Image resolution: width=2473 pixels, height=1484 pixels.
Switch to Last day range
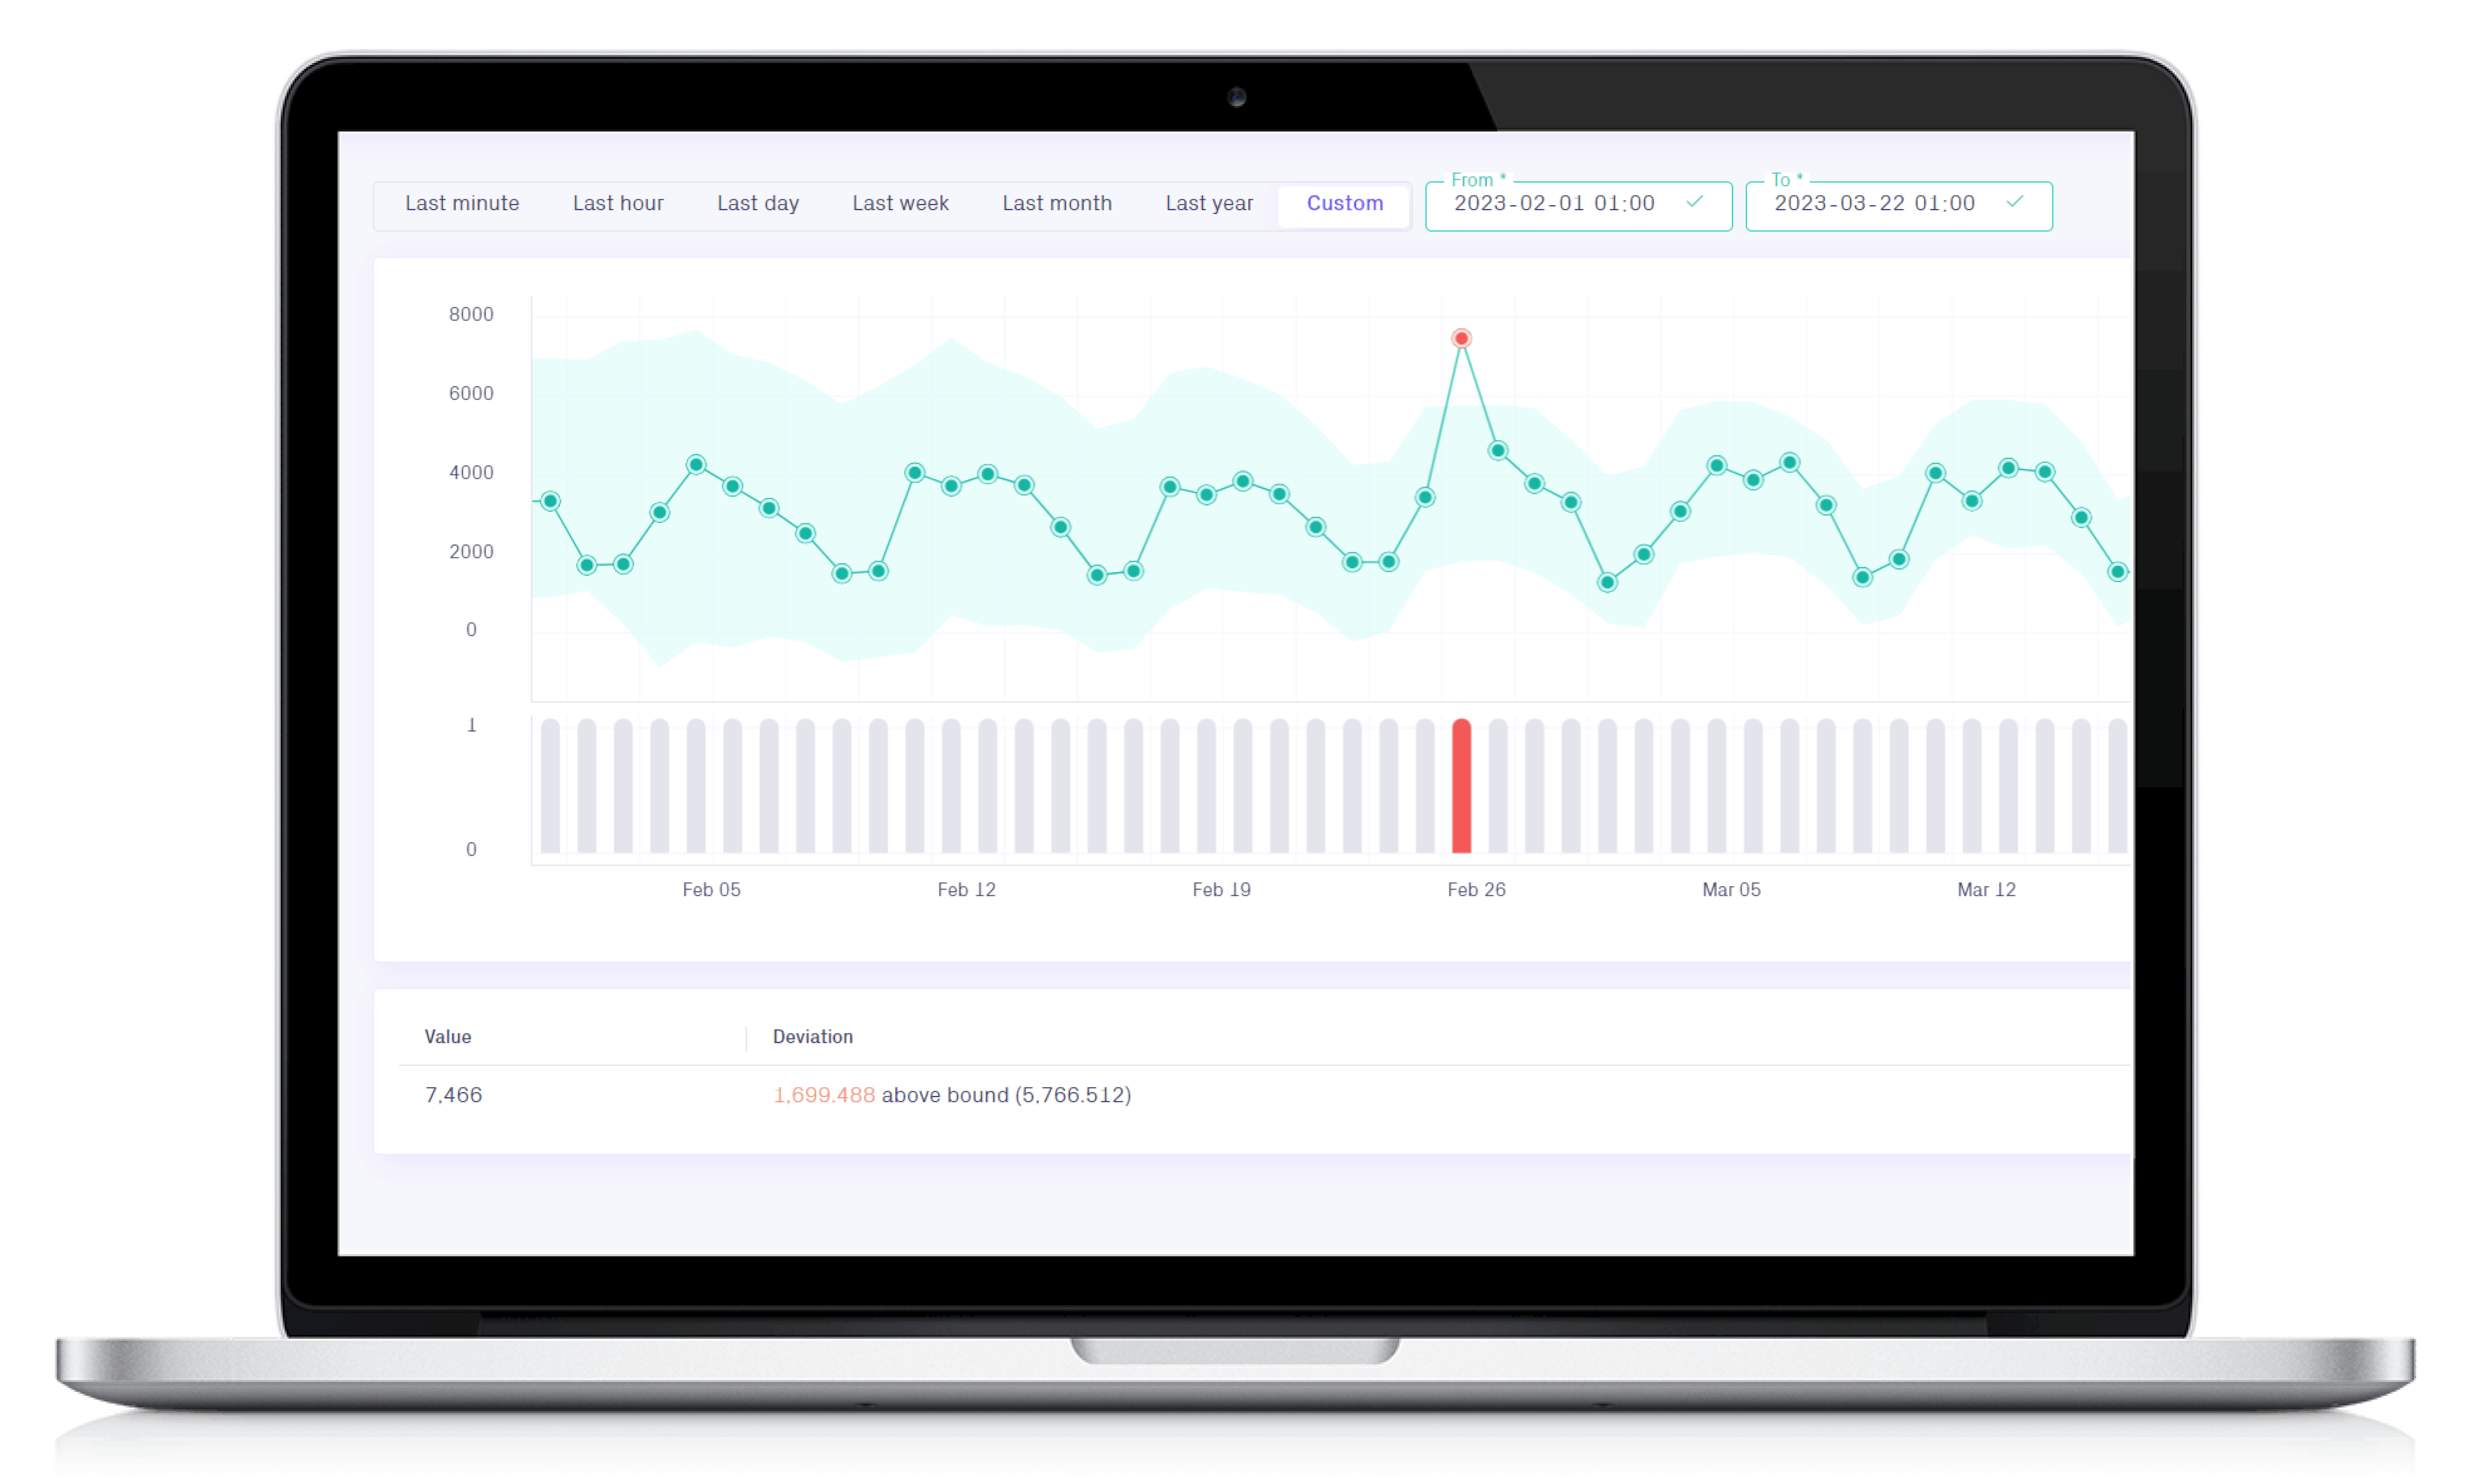[758, 204]
